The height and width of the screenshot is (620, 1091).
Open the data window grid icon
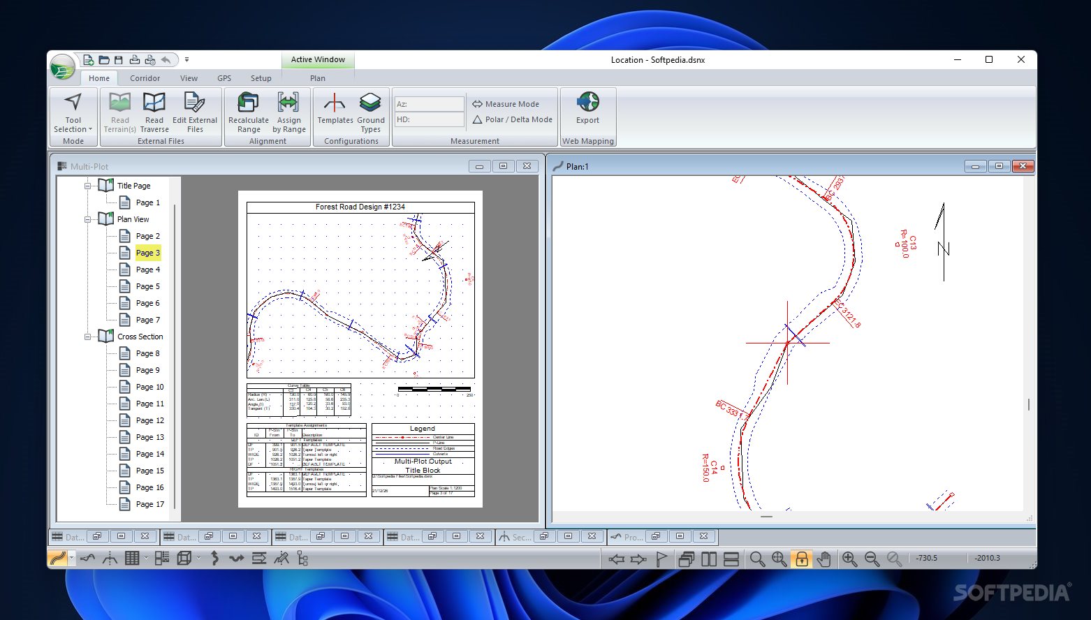pyautogui.click(x=132, y=559)
